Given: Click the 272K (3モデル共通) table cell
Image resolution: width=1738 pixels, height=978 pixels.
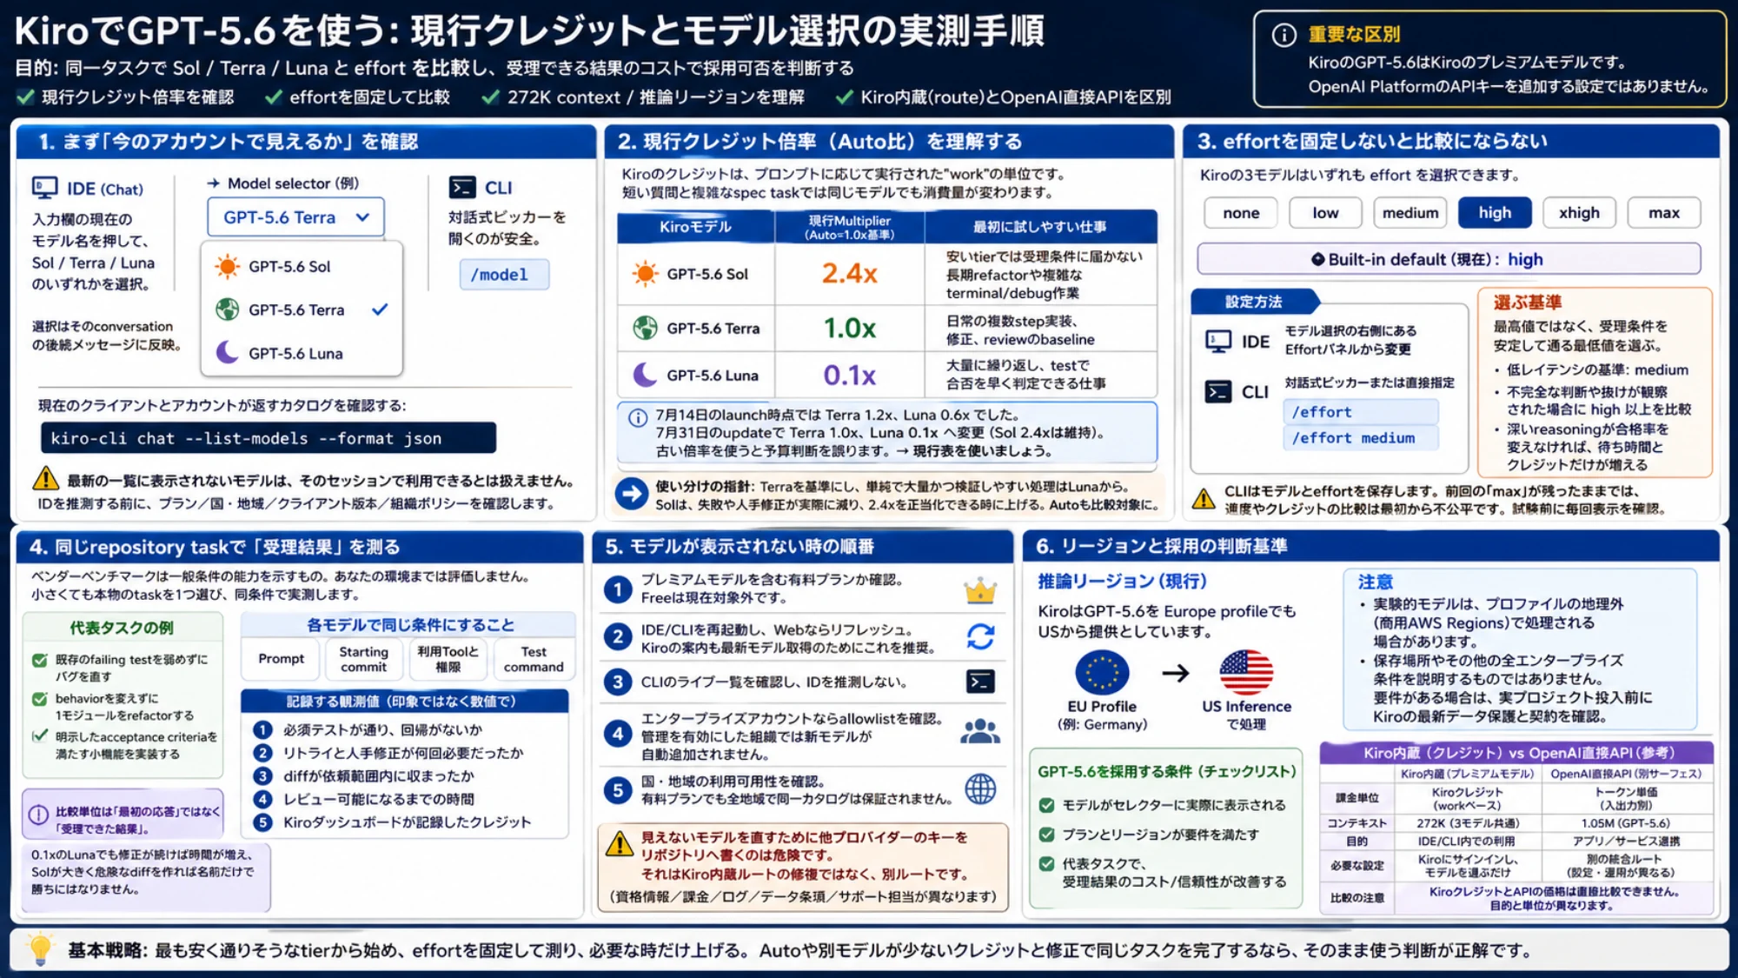Looking at the screenshot, I should [1467, 823].
